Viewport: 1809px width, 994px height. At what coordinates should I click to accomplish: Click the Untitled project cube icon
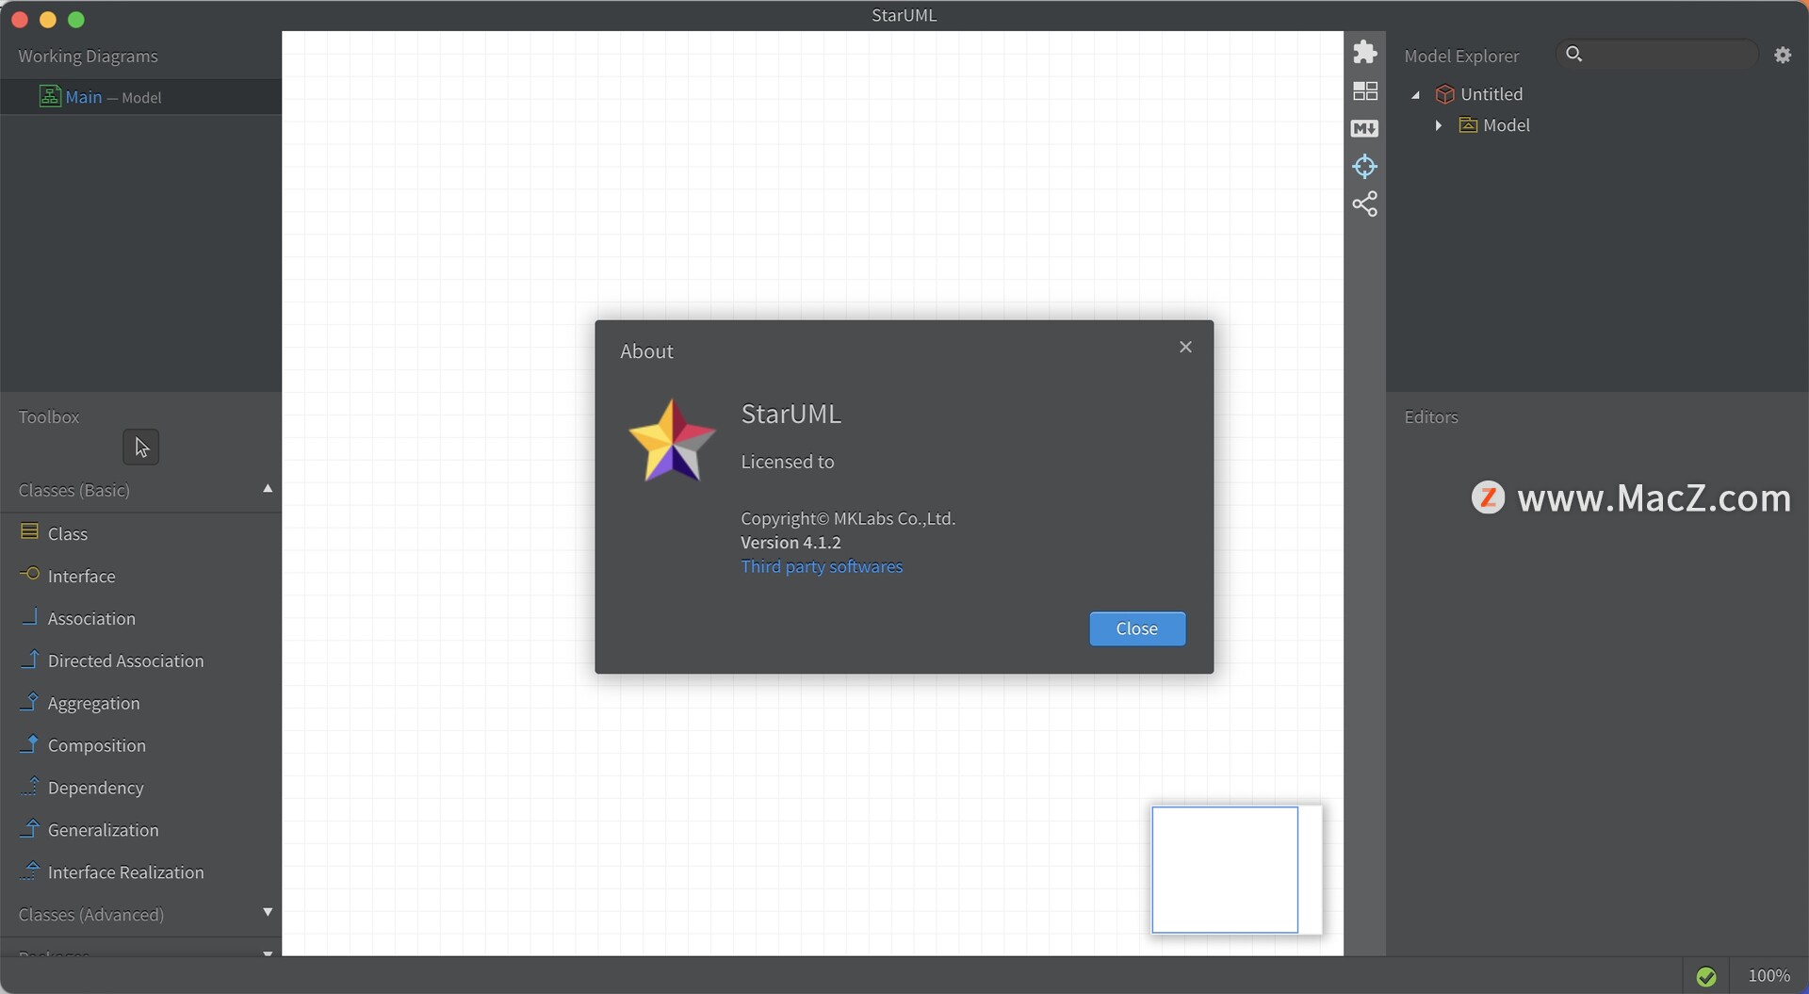(x=1445, y=94)
